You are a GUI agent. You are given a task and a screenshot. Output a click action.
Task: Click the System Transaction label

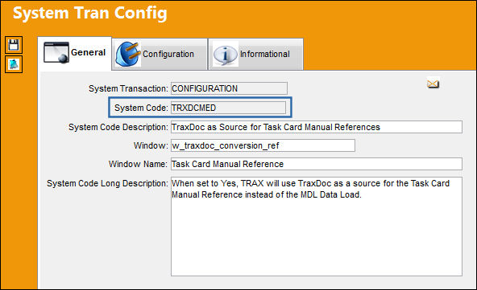click(x=128, y=88)
